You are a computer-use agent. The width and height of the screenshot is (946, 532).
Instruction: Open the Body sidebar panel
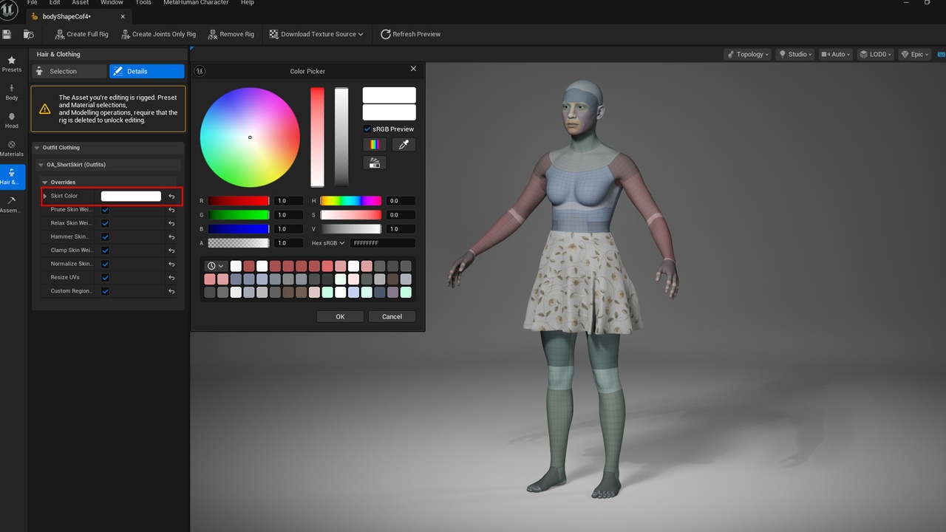pyautogui.click(x=12, y=92)
